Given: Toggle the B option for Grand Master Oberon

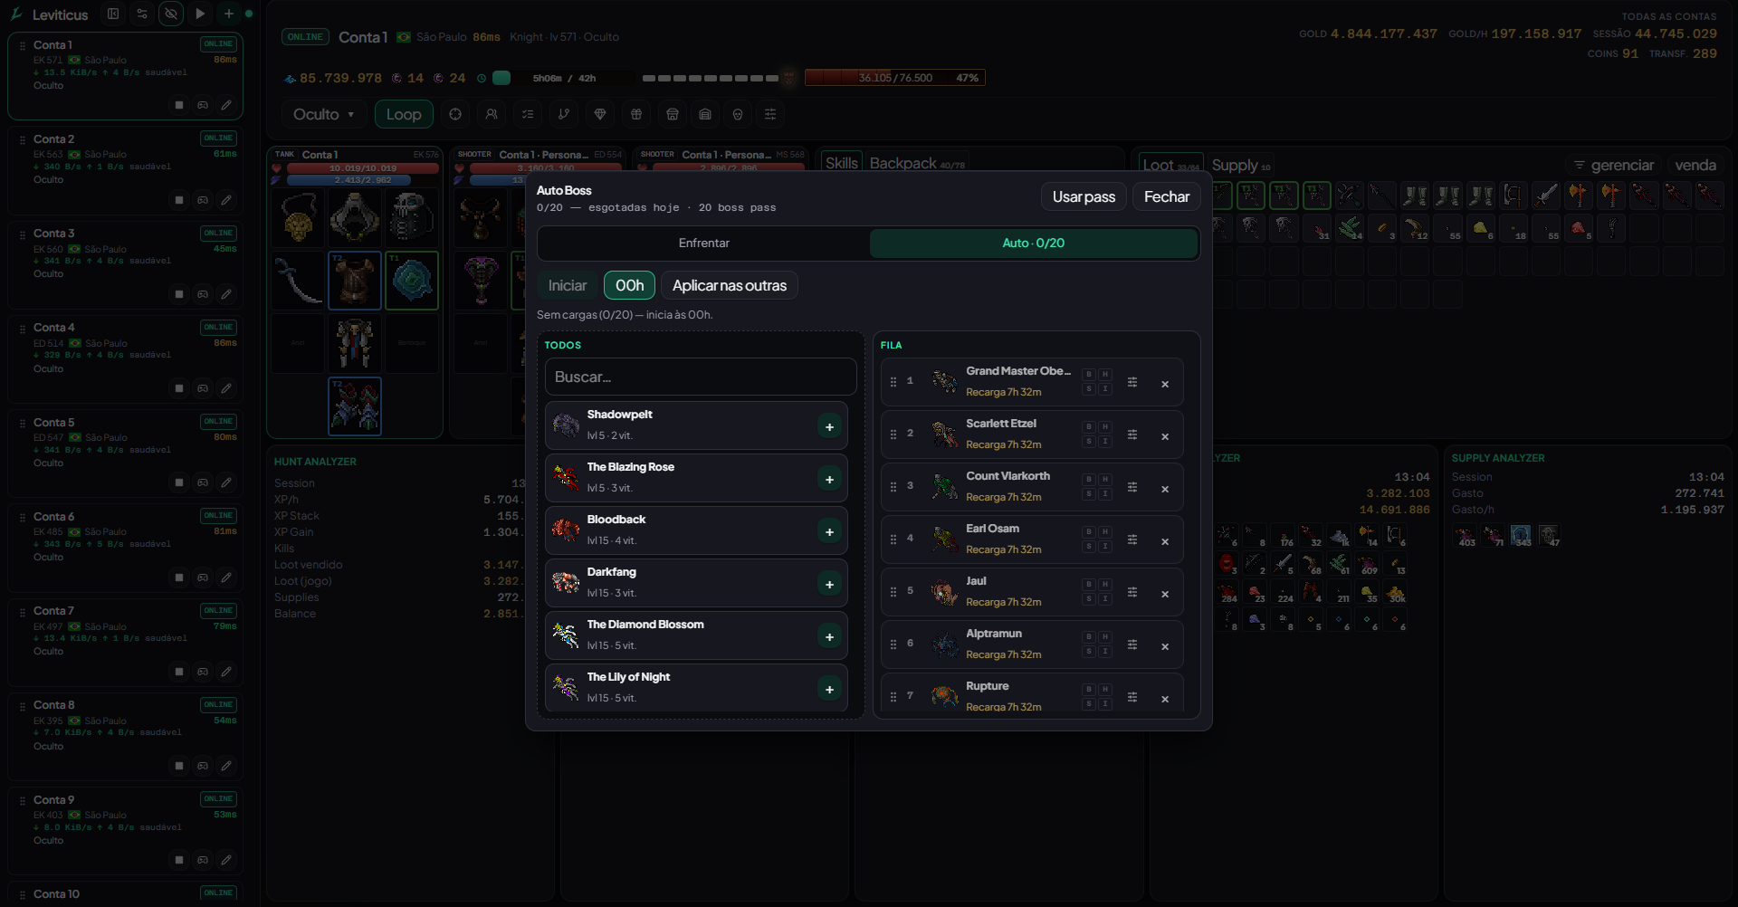Looking at the screenshot, I should (x=1089, y=374).
